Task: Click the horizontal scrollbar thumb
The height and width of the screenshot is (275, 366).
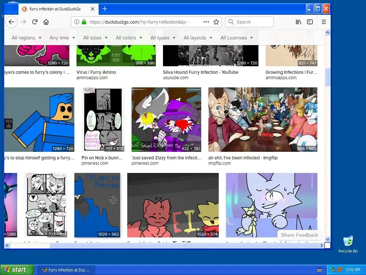Action: (184, 245)
